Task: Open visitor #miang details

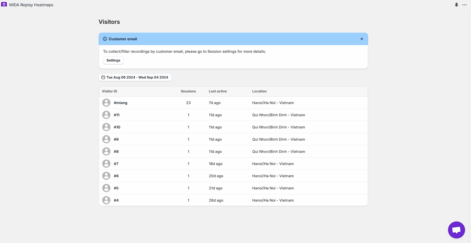Action: tap(121, 103)
